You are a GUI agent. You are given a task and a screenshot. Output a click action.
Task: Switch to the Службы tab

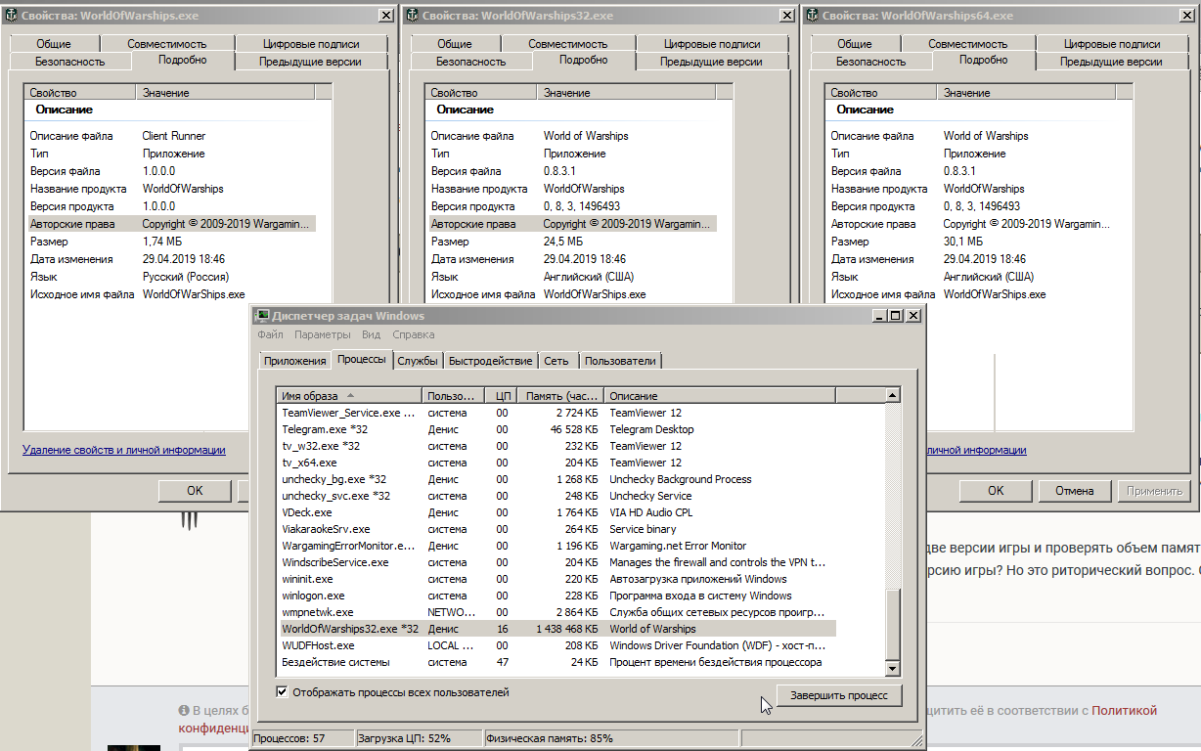pos(418,361)
